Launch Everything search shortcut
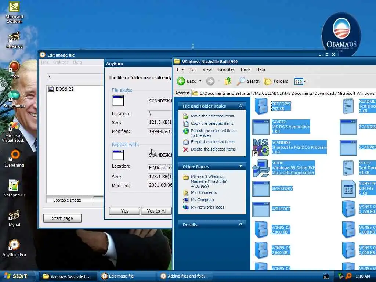The width and height of the screenshot is (376, 282). pos(14,159)
